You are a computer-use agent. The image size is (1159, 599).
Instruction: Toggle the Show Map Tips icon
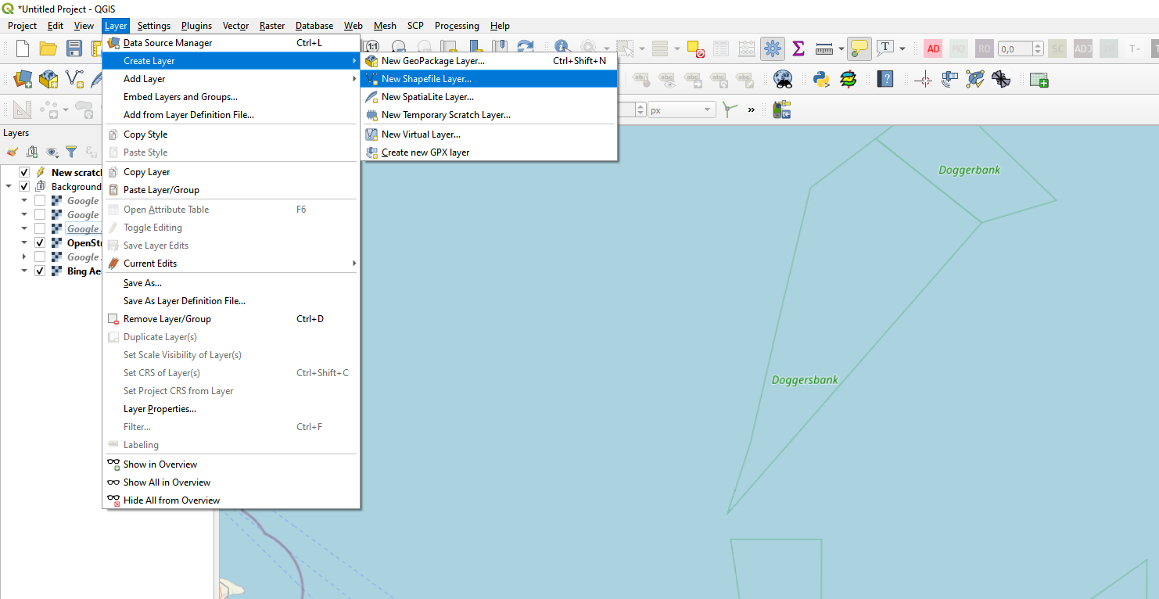[x=859, y=48]
